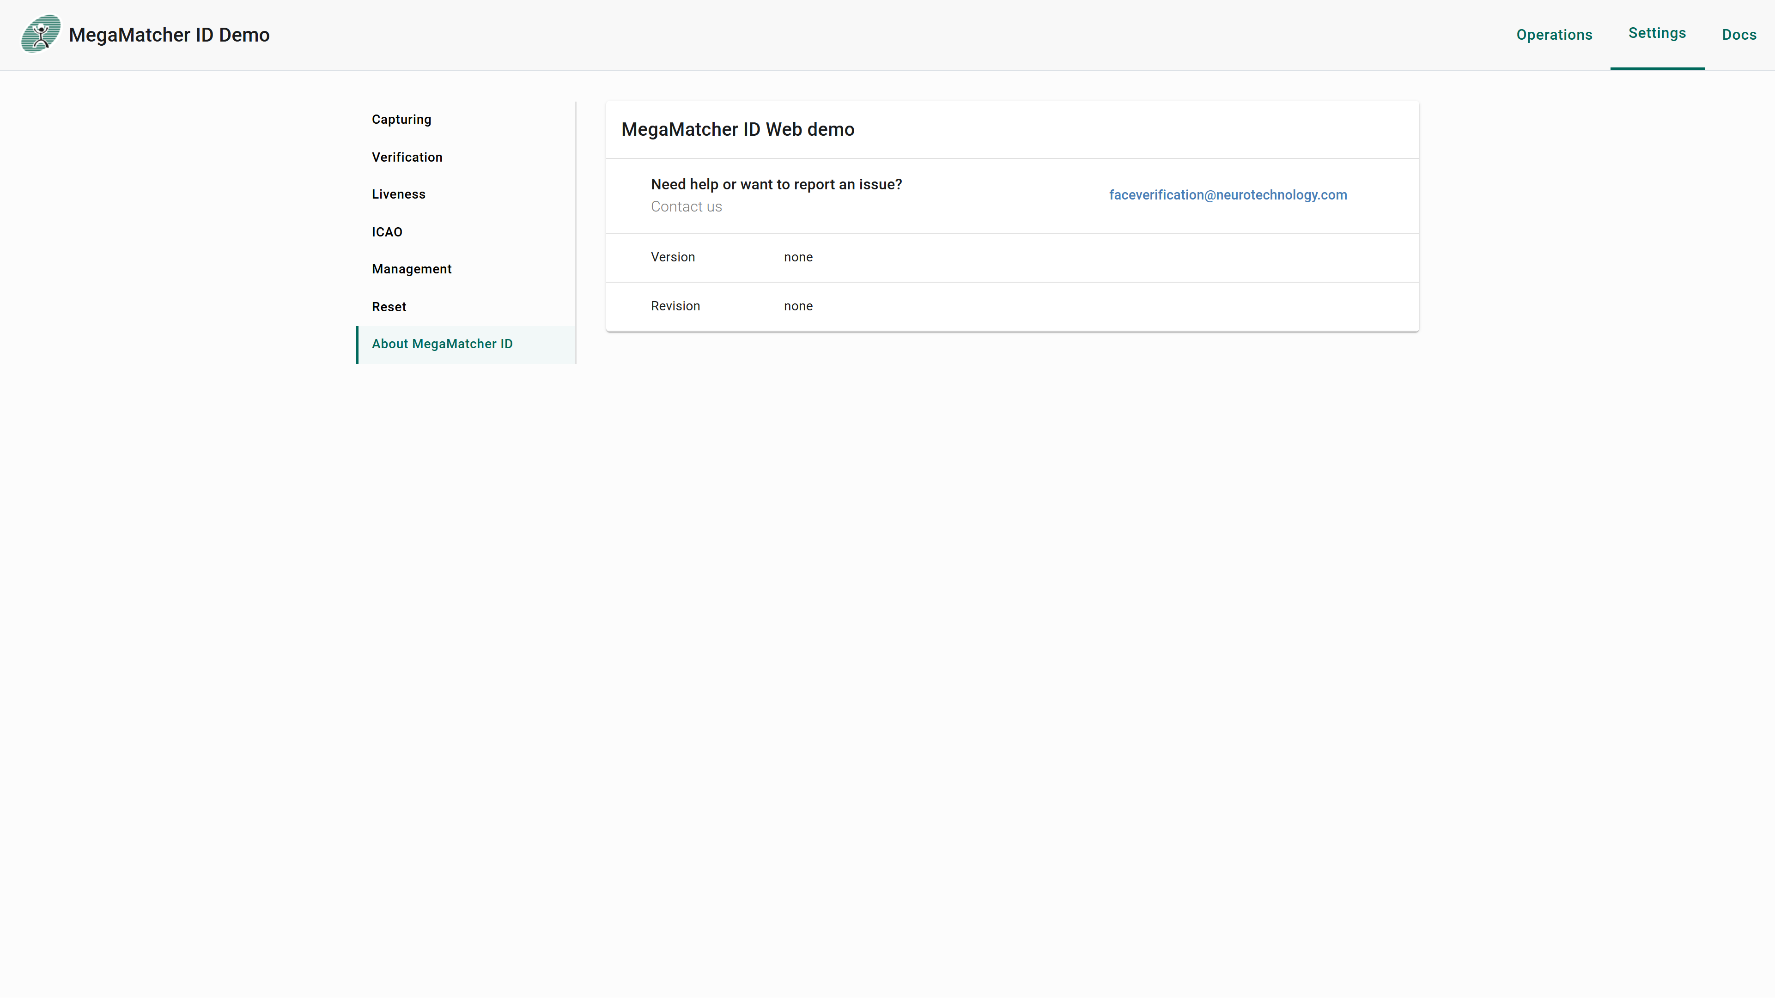The image size is (1775, 998).
Task: Select Liveness in the sidebar
Action: [466, 194]
